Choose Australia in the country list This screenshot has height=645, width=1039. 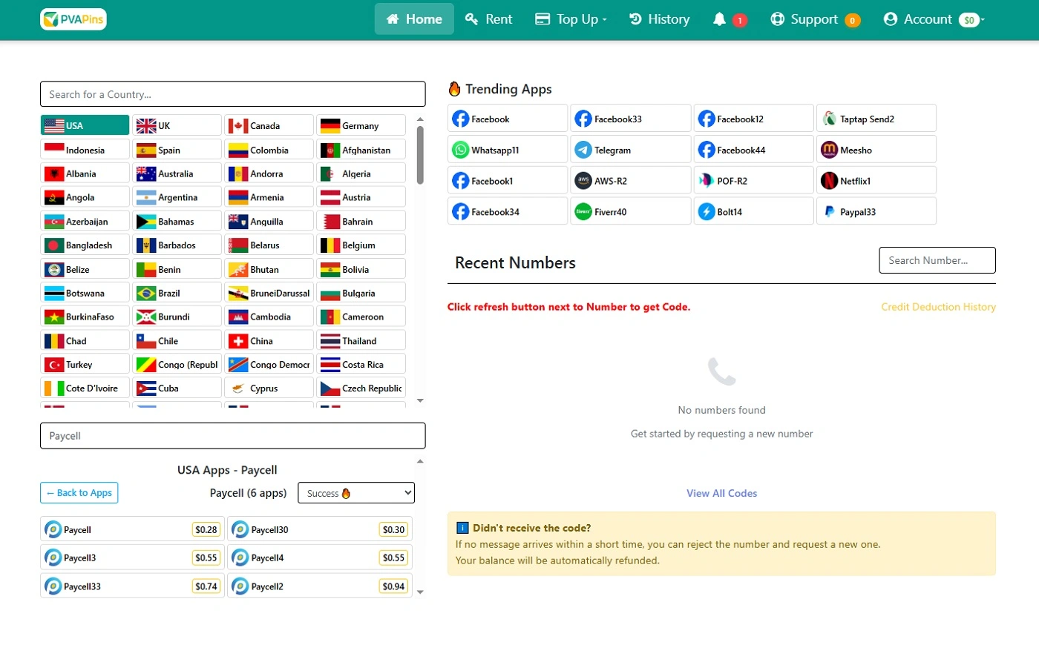177,173
